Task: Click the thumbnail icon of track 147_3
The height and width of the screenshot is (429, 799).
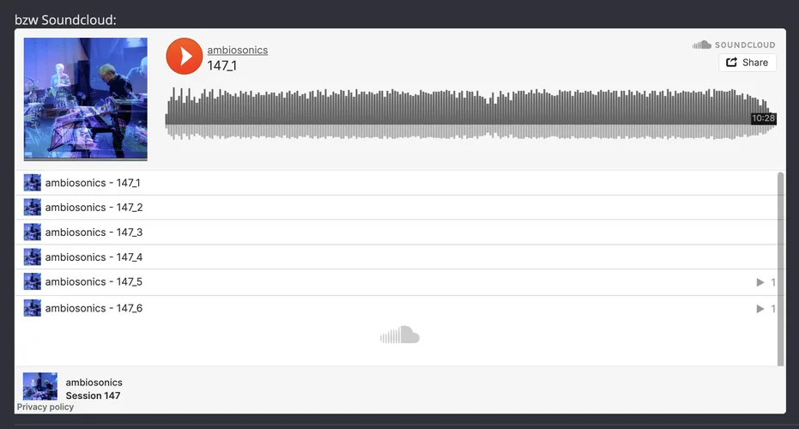Action: click(x=32, y=233)
